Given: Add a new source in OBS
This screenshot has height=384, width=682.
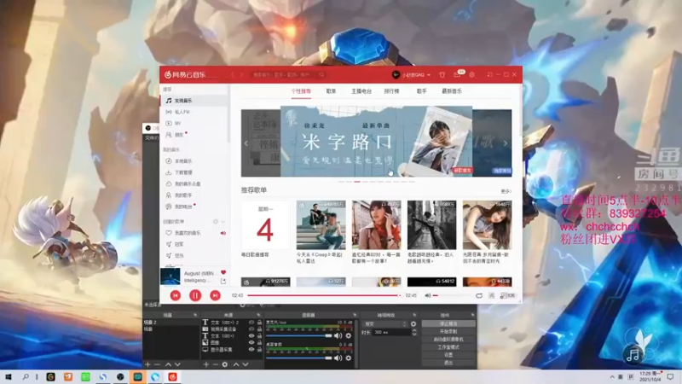Looking at the screenshot, I should click(206, 364).
